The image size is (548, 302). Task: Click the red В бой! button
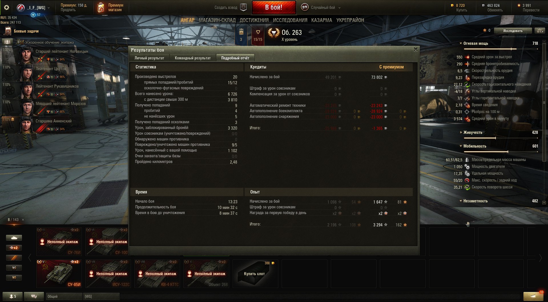pyautogui.click(x=274, y=7)
